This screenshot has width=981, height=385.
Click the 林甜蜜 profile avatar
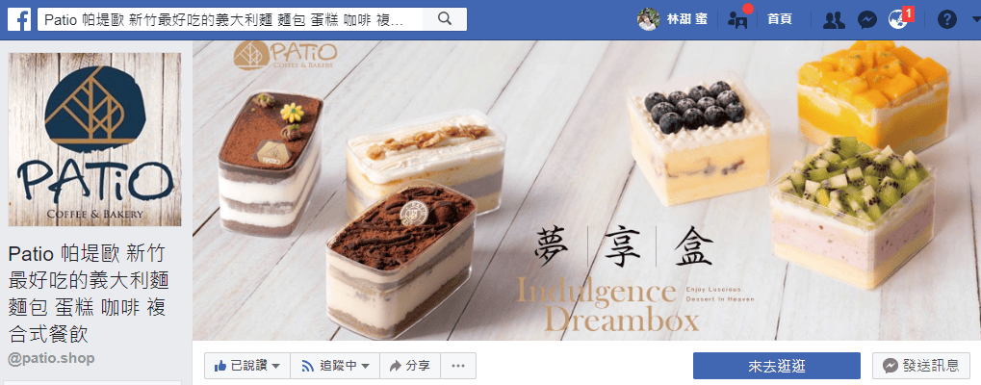pyautogui.click(x=648, y=19)
